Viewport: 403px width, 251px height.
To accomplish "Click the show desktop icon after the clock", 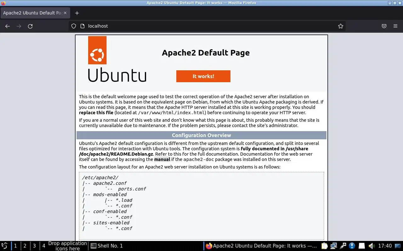I will tap(398, 246).
